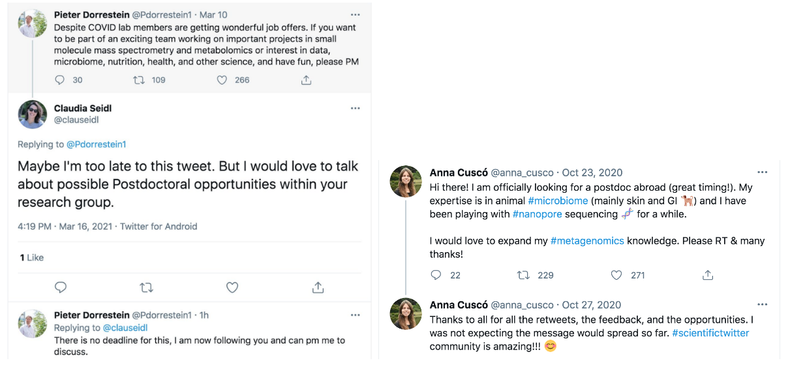
Task: Retweet Anna Cuscó's postdoc tweet with 229 retweets
Action: [523, 275]
